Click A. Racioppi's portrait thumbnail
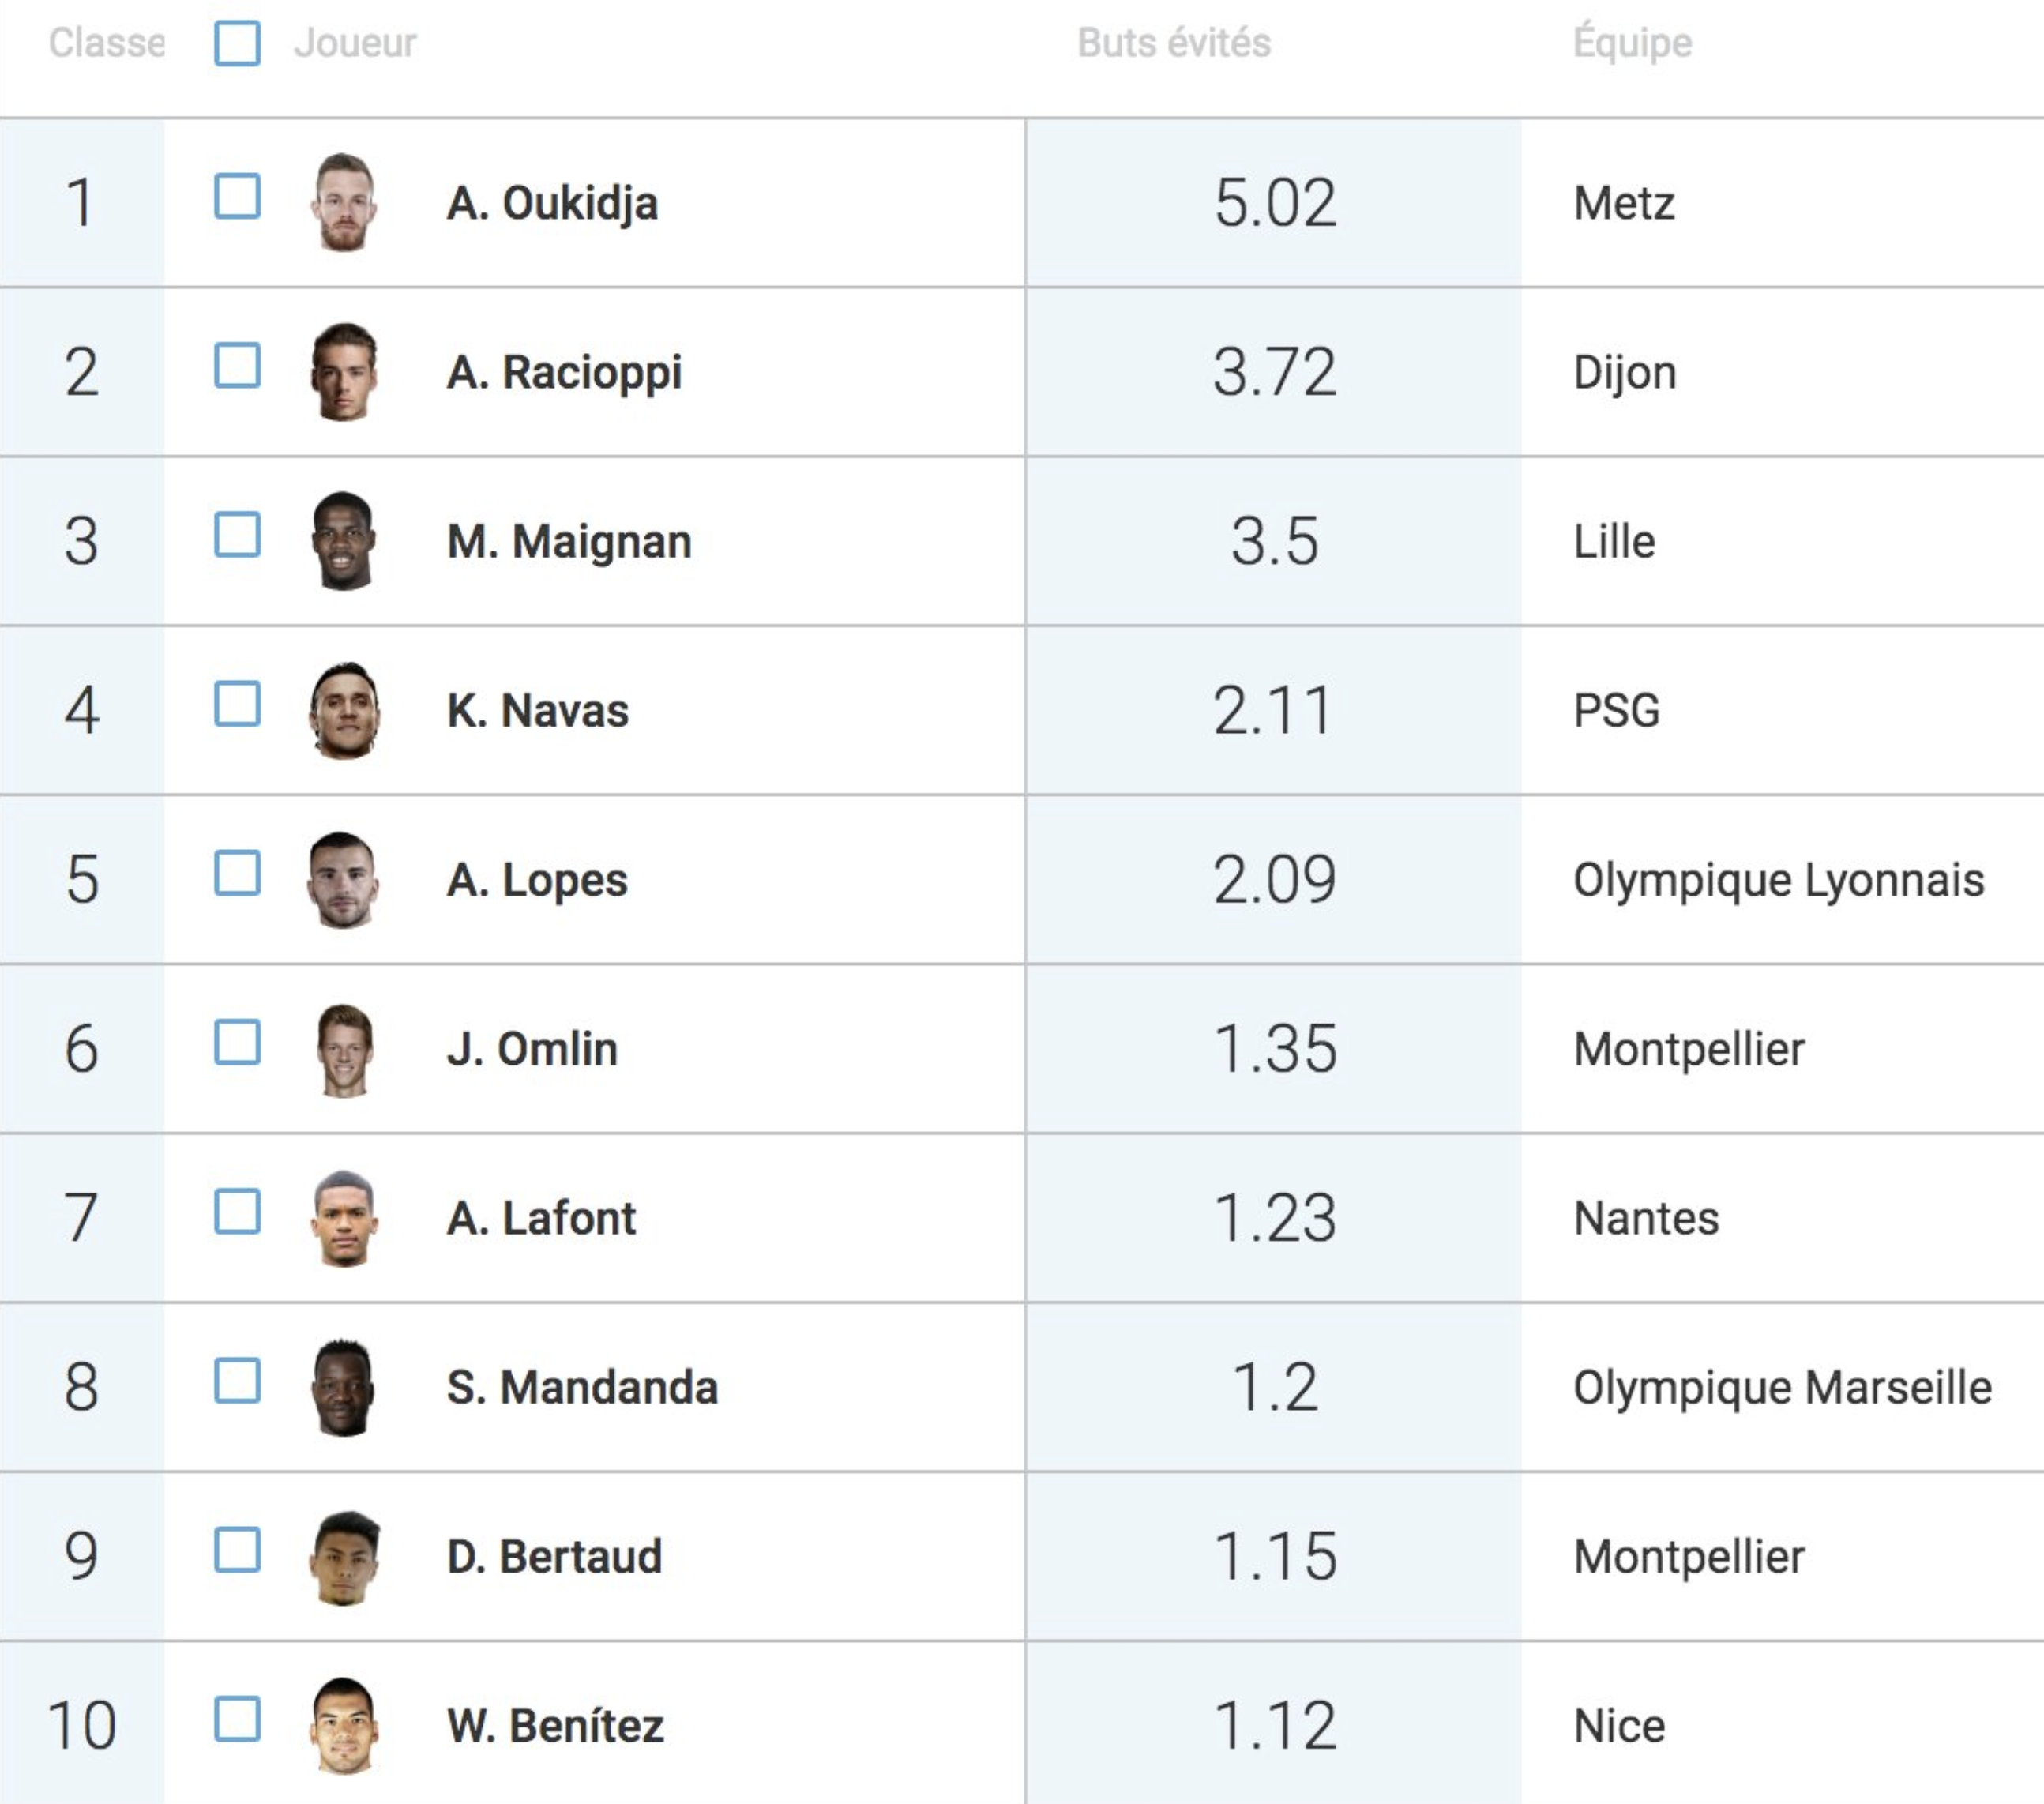Image resolution: width=2044 pixels, height=1804 pixels. [344, 371]
